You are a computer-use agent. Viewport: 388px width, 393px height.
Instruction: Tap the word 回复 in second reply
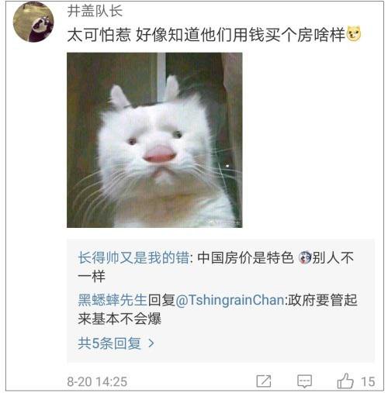pos(161,300)
